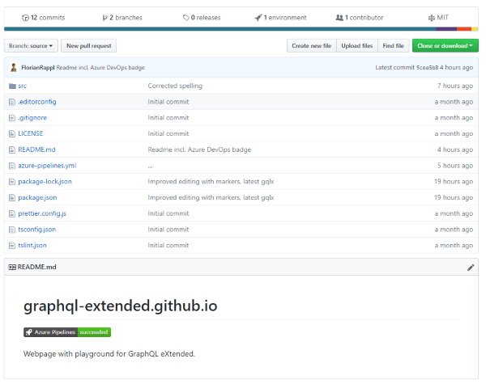Open the tslint.json file
The width and height of the screenshot is (486, 384).
[x=32, y=246]
